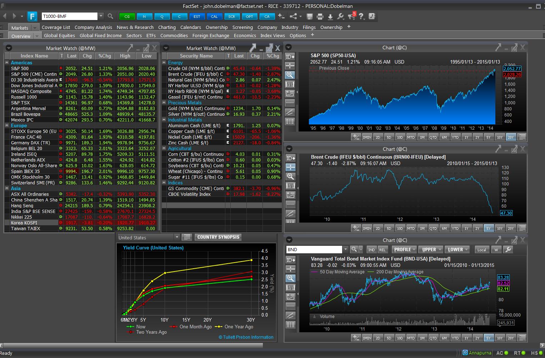
Task: Open the megaphone notifications with badge 5
Action: (x=351, y=16)
